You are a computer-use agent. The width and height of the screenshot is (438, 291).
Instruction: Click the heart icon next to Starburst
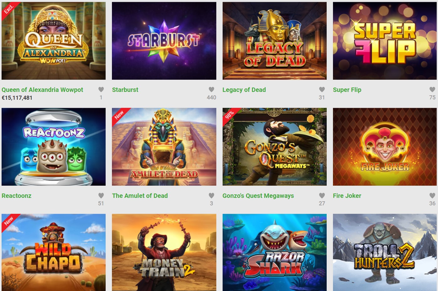tap(211, 89)
